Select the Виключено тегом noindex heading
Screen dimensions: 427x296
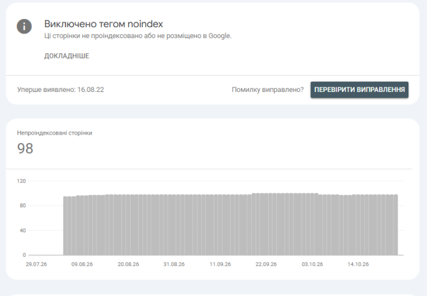click(103, 24)
